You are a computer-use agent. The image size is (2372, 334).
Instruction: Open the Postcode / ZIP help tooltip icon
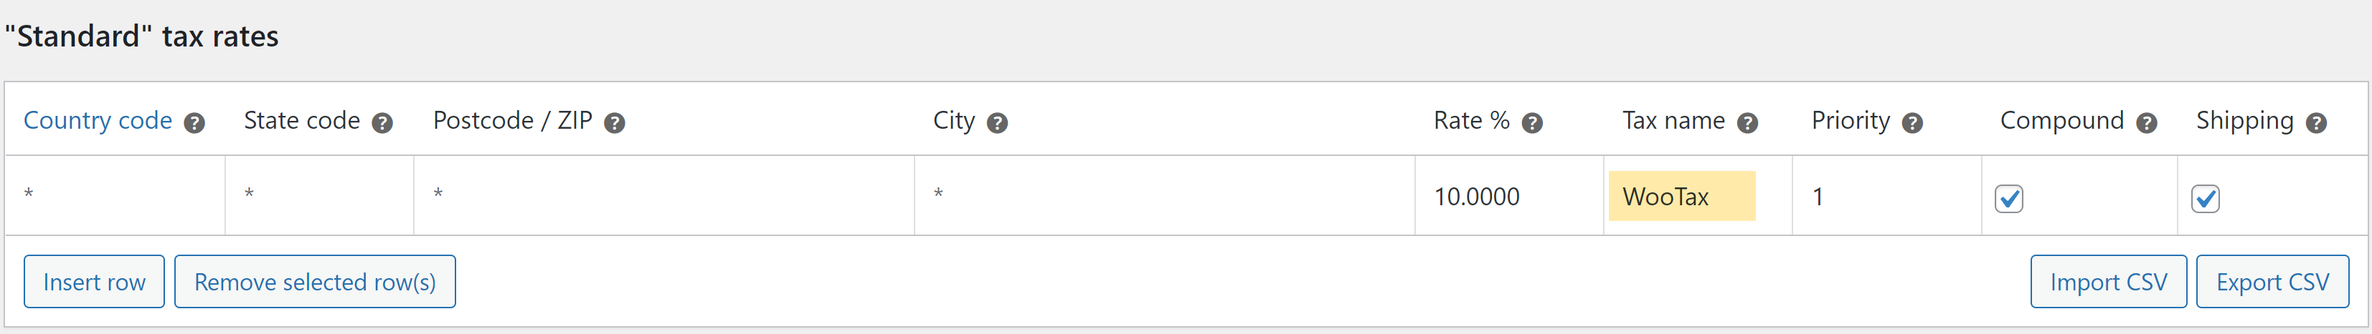[x=614, y=123]
